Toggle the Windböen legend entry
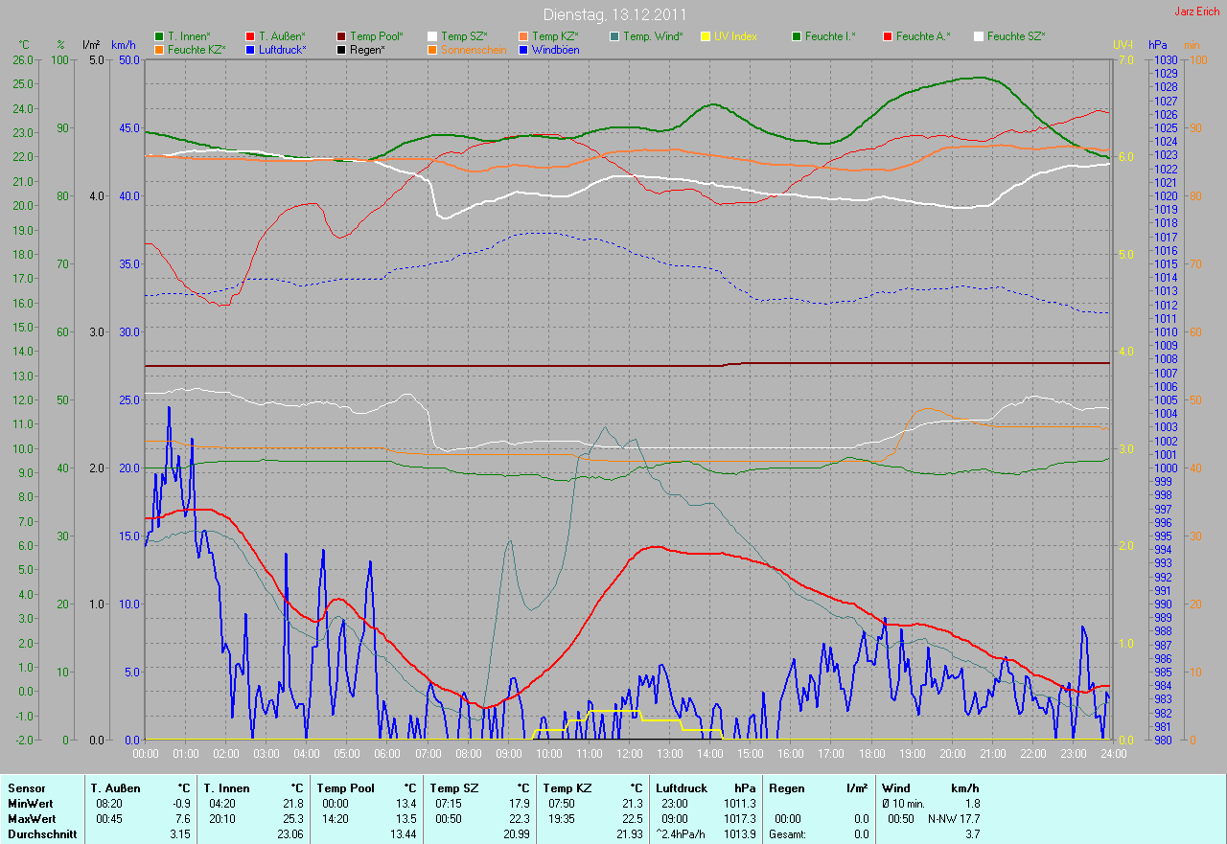1227x844 pixels. pos(554,49)
